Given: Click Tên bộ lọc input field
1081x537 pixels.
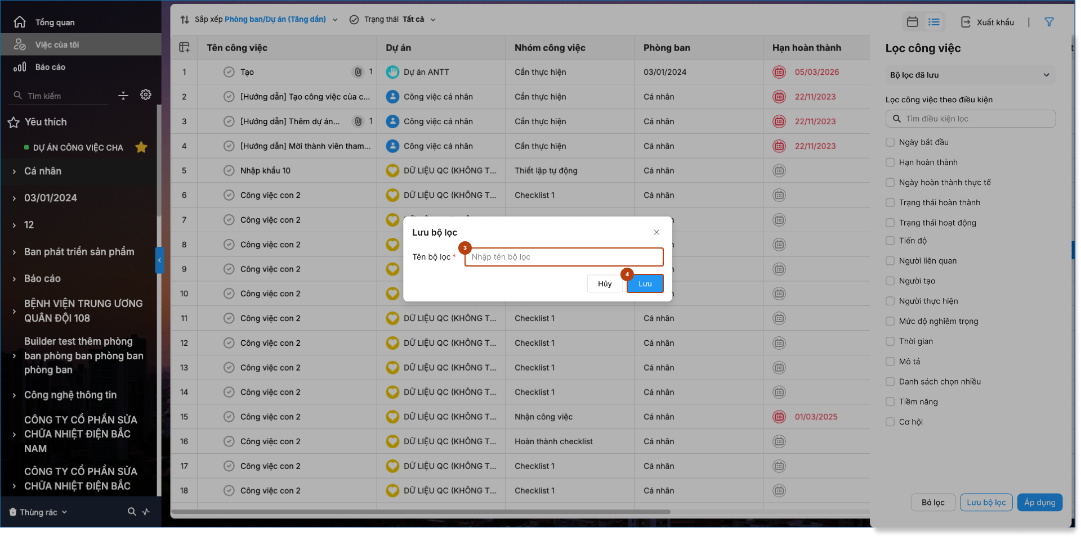Looking at the screenshot, I should [x=564, y=257].
